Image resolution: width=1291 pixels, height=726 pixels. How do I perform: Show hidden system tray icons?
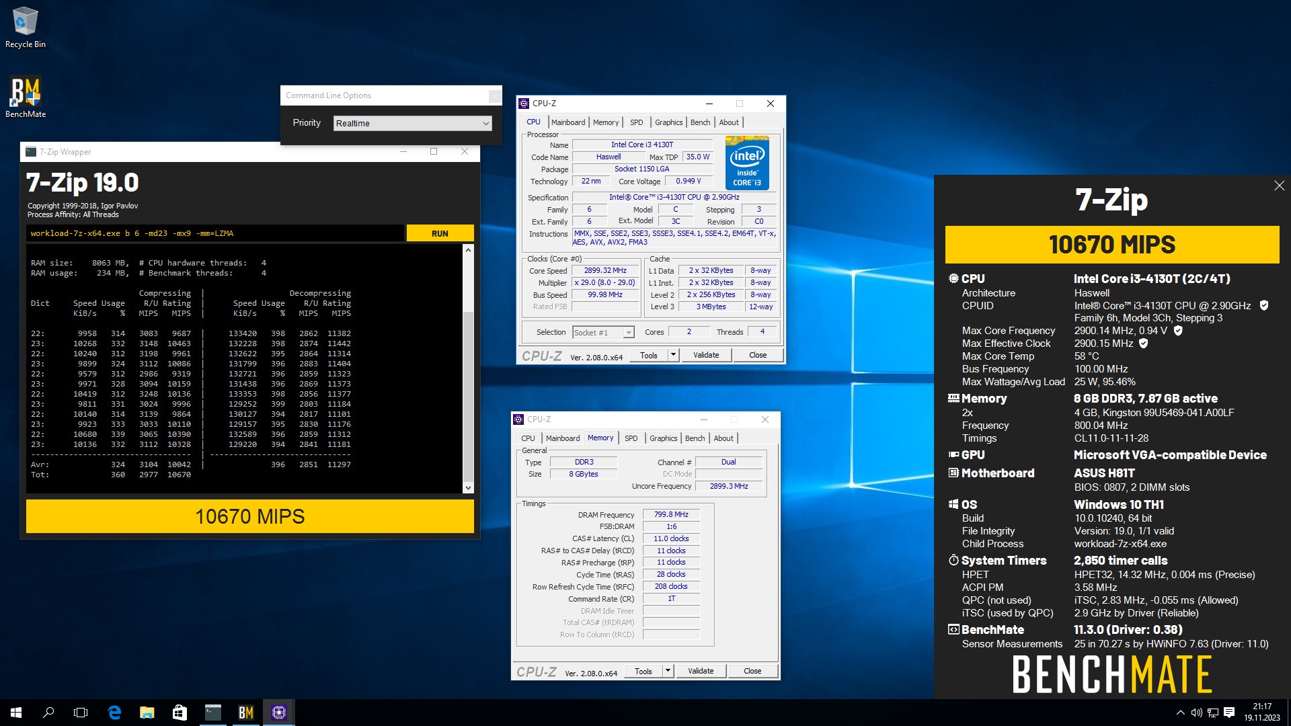[x=1180, y=713]
